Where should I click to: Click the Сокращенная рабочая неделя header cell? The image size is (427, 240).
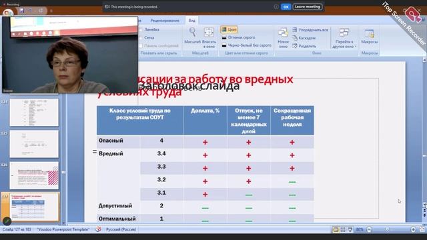(x=292, y=120)
